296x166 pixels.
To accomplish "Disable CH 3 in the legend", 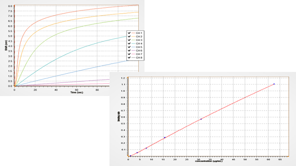I will [x=129, y=40].
